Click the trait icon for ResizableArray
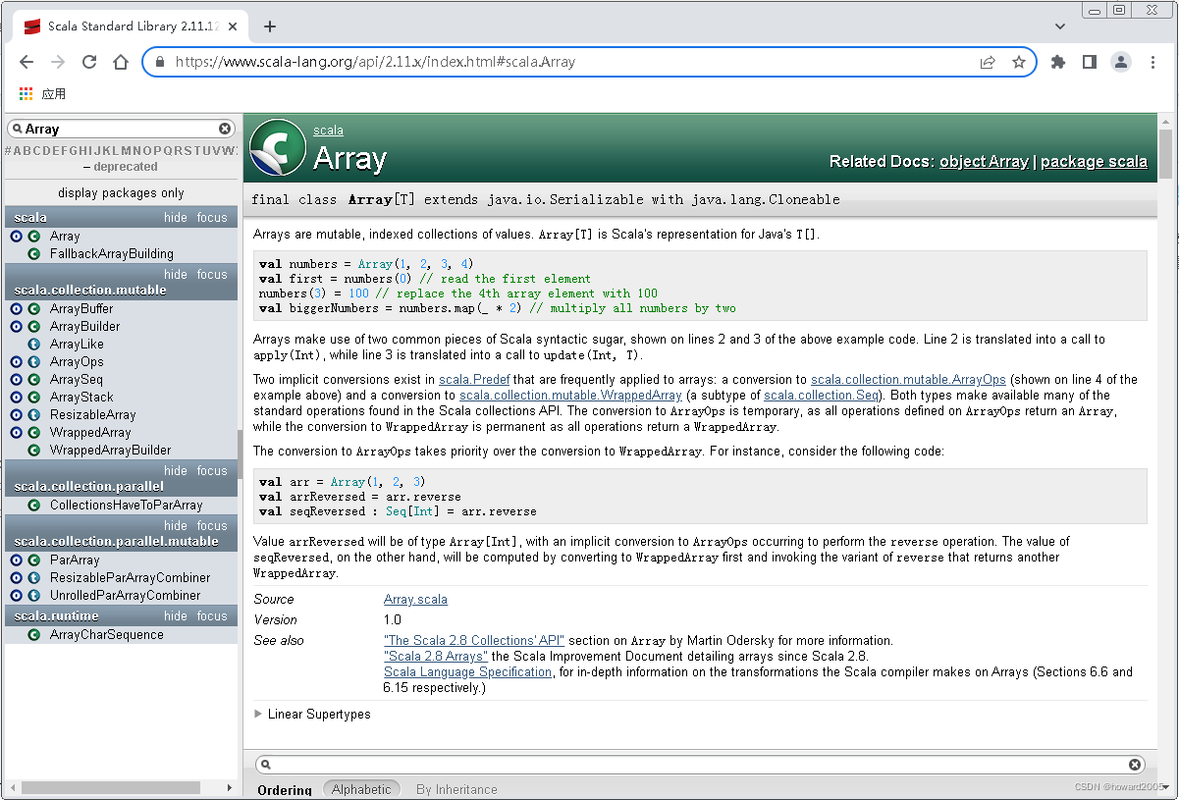The width and height of the screenshot is (1179, 800). (x=33, y=415)
